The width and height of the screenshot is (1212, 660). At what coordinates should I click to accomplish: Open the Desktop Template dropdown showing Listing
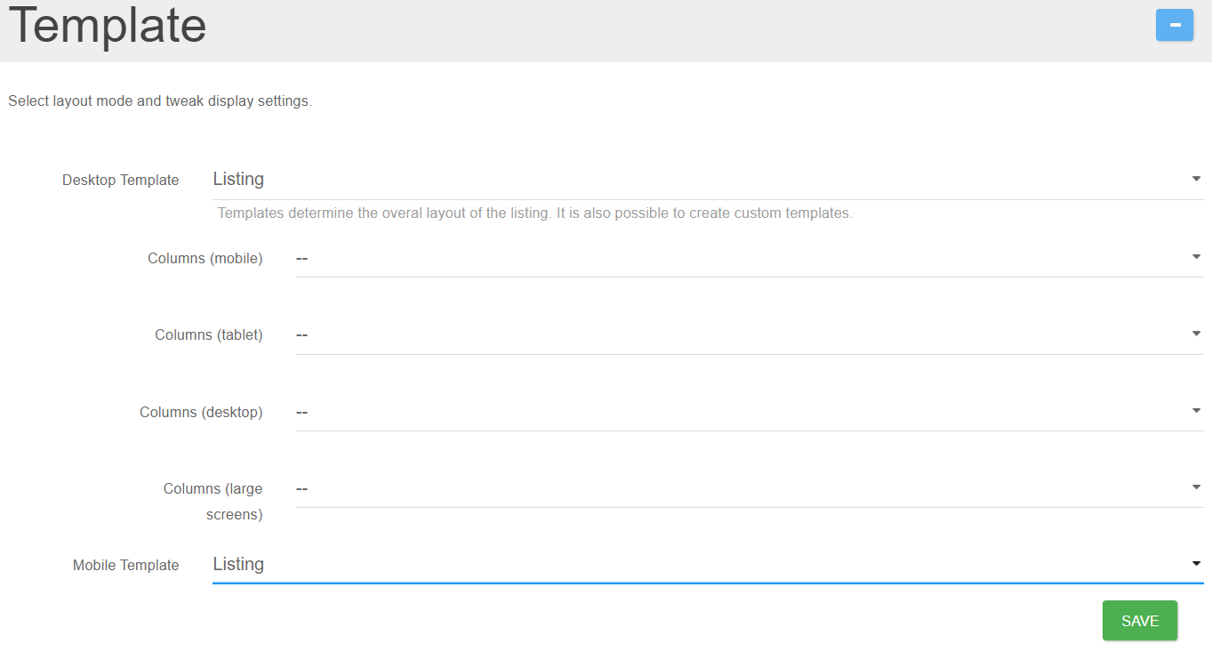tap(708, 180)
